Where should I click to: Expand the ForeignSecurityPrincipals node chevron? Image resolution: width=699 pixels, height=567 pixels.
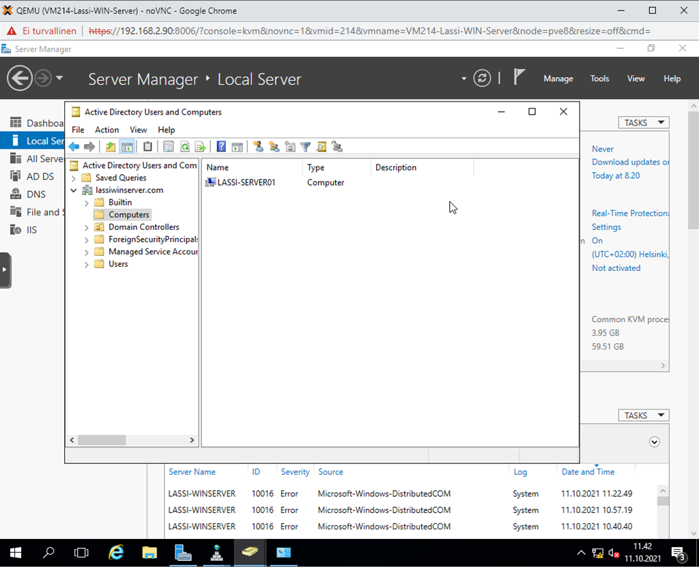(x=87, y=240)
